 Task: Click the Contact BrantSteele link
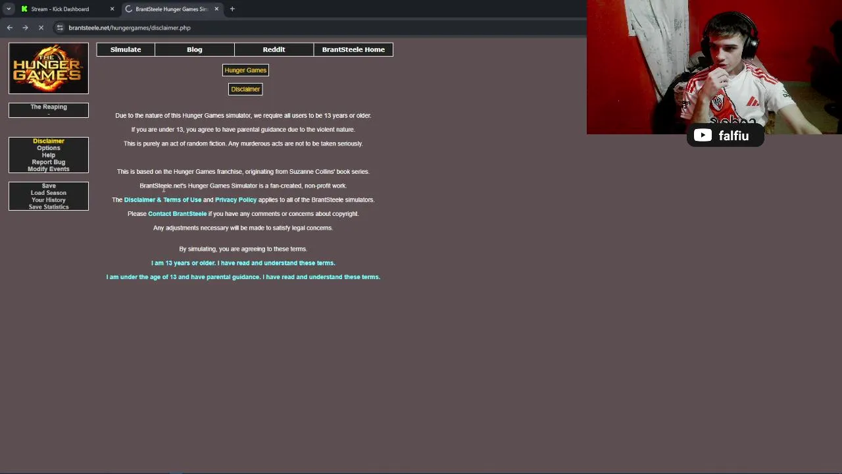[177, 214]
